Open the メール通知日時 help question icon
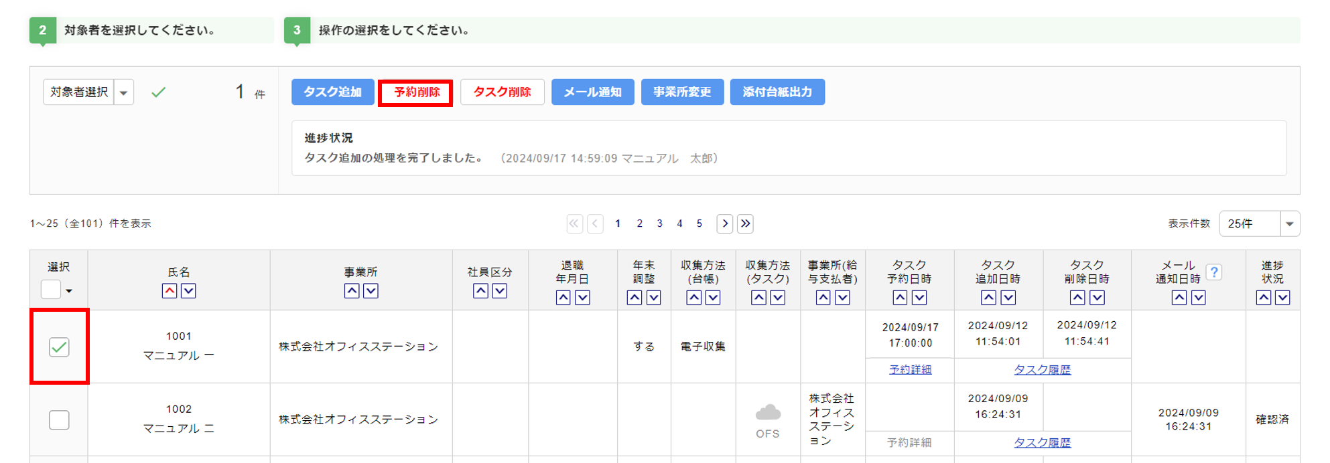The height and width of the screenshot is (463, 1330). coord(1213,272)
